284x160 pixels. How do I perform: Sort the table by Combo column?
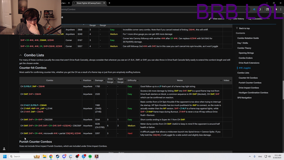pyautogui.click(x=51, y=80)
